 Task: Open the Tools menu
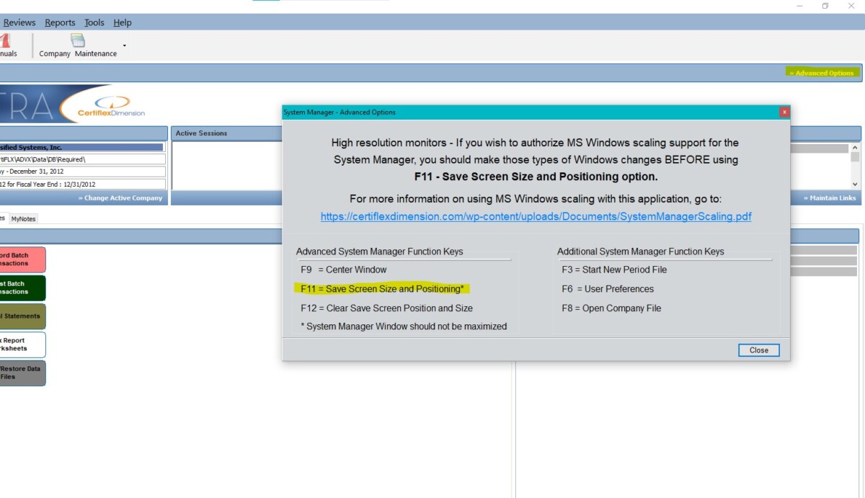pyautogui.click(x=94, y=22)
